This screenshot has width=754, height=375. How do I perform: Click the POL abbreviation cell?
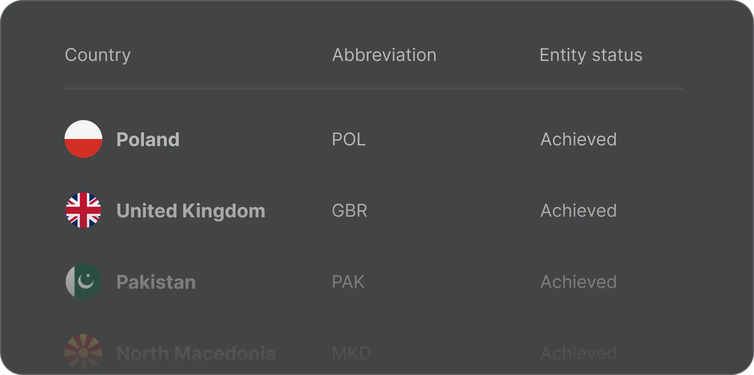point(348,139)
